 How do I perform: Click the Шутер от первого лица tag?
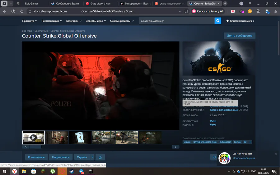tap(205, 142)
